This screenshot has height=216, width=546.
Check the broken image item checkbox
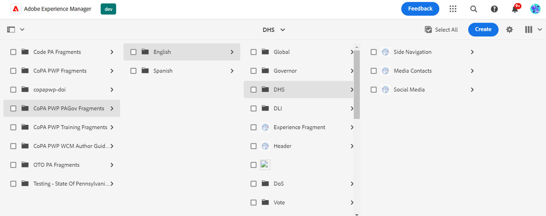click(253, 165)
